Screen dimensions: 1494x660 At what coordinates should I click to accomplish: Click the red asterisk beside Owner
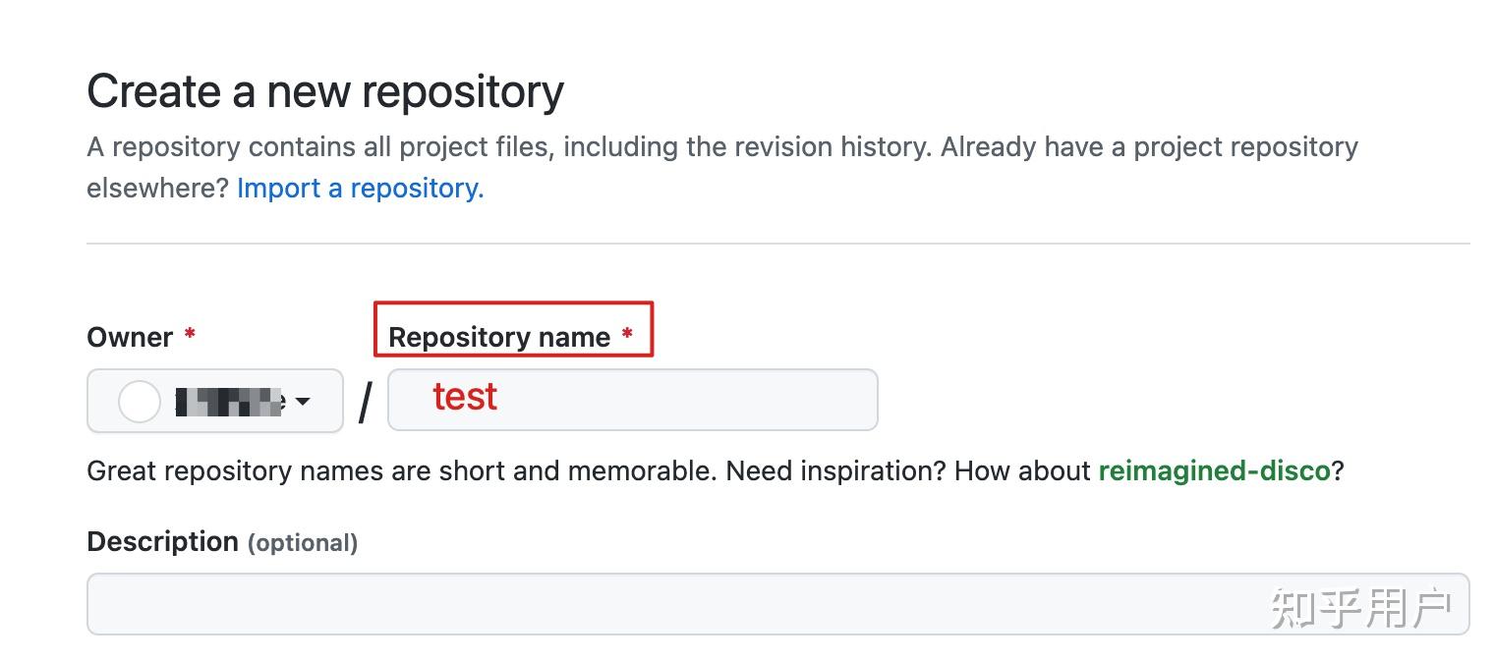pos(190,335)
